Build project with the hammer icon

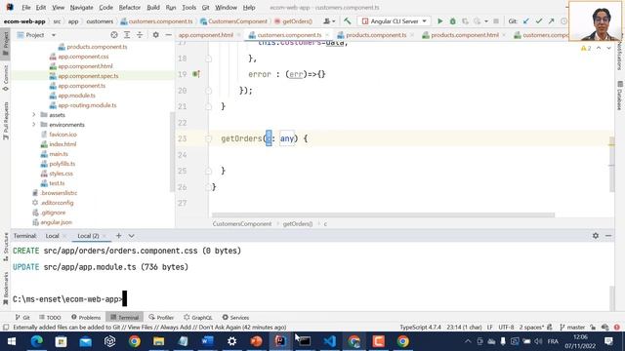(x=348, y=21)
